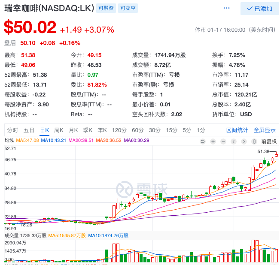Select the 周K chart tab
This screenshot has width=280, height=265.
[59, 130]
